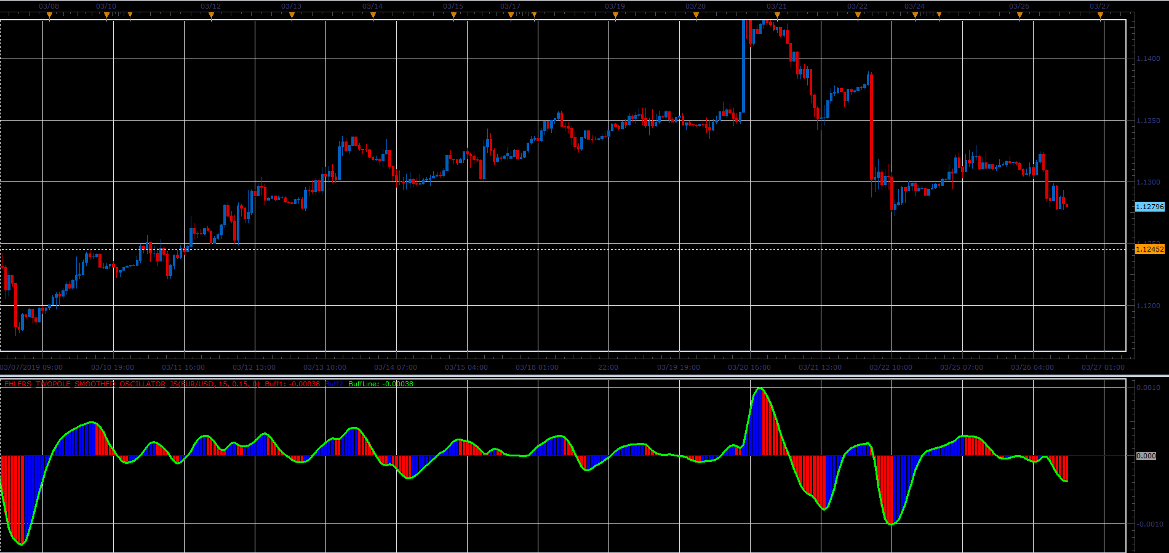Screen dimensions: 1169x553
Task: Click the 03/12 13:00 time axis label
Action: coord(254,367)
